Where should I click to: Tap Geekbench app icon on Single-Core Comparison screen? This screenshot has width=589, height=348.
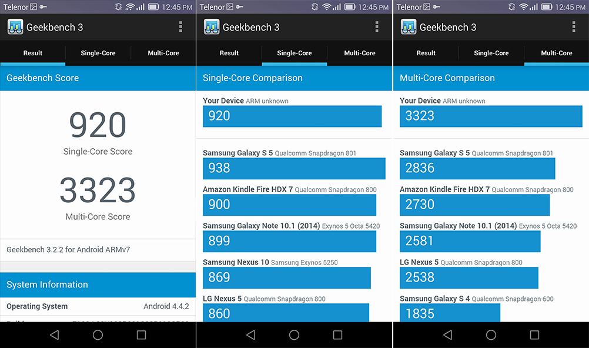coord(211,27)
